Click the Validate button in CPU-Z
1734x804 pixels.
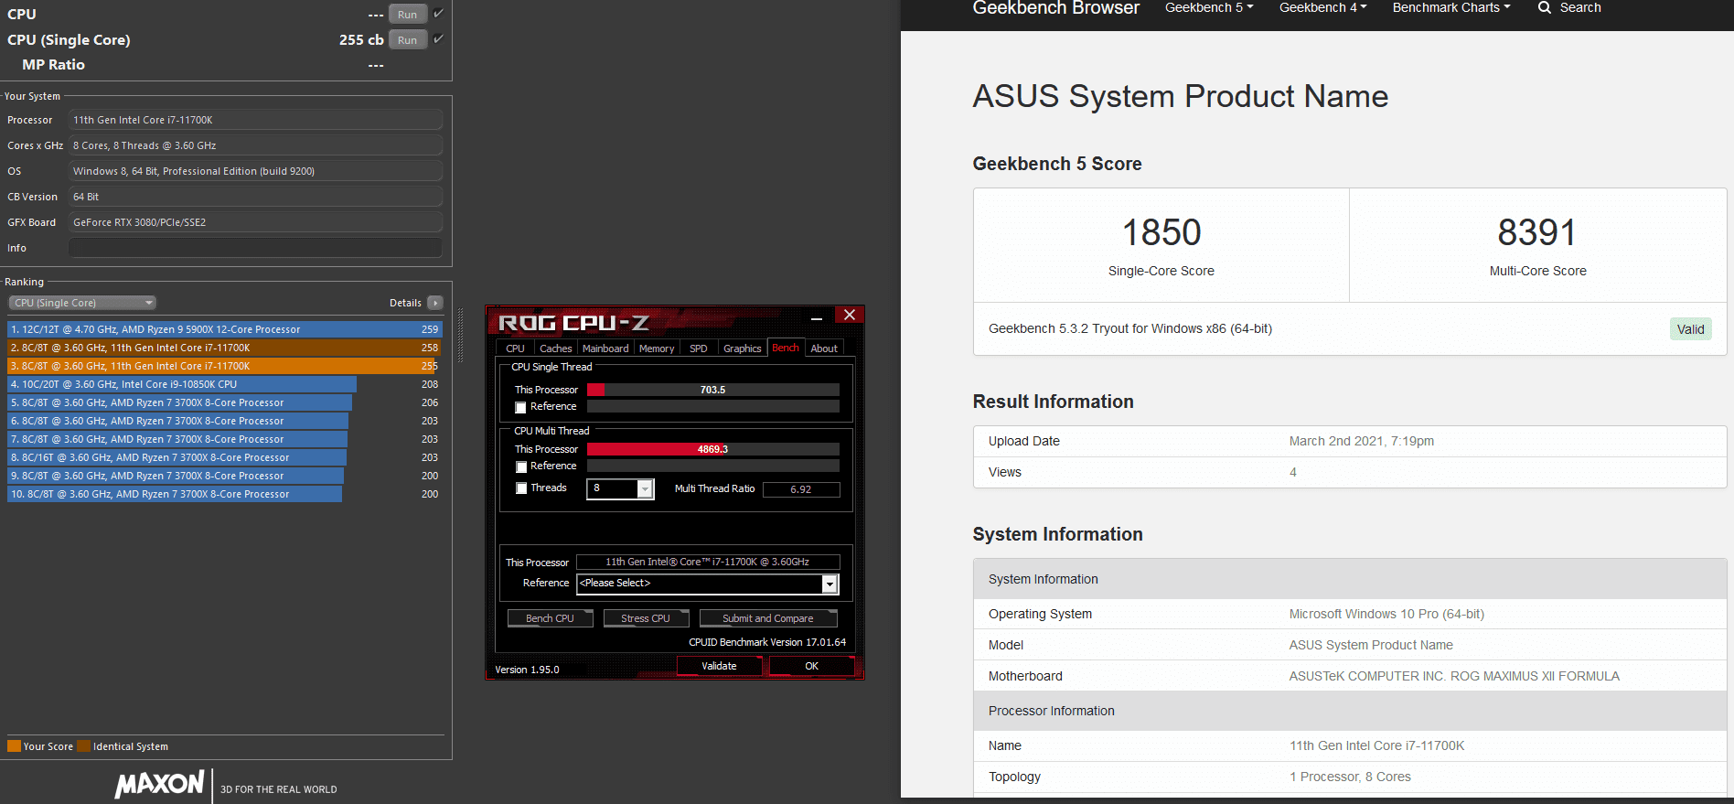[719, 666]
